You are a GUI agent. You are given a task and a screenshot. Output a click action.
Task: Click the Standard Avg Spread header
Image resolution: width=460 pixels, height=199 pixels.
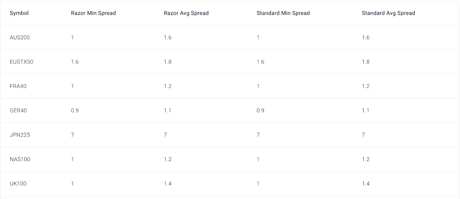[388, 13]
